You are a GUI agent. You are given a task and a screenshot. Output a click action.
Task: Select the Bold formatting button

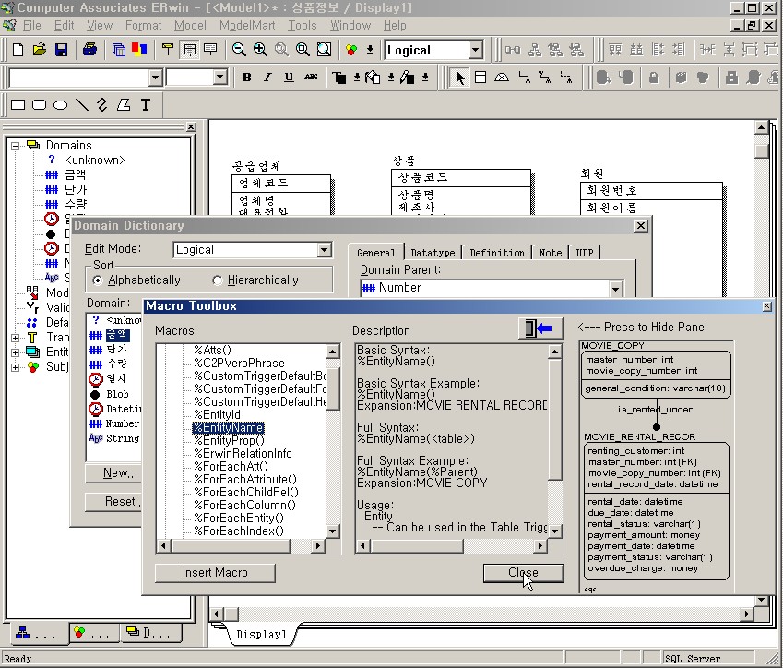coord(246,78)
